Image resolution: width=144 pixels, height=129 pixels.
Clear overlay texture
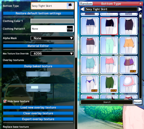(38, 113)
